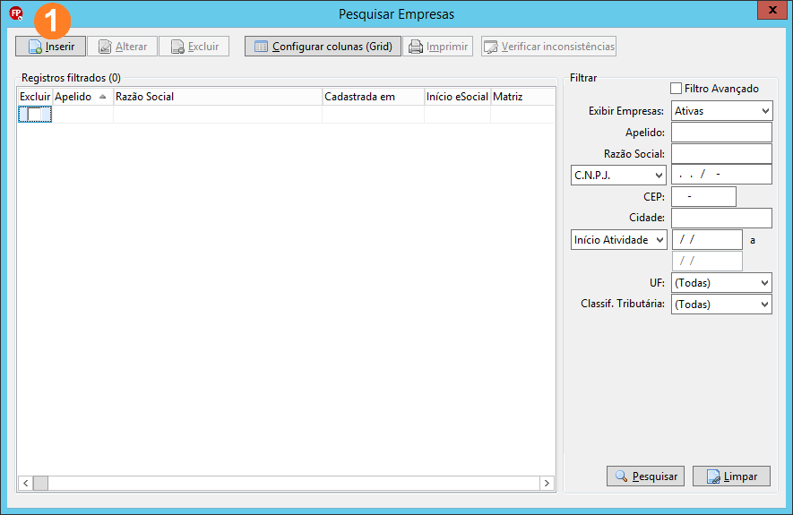The image size is (793, 515).
Task: Enable the Filtro Avançado checkbox
Action: 676,89
